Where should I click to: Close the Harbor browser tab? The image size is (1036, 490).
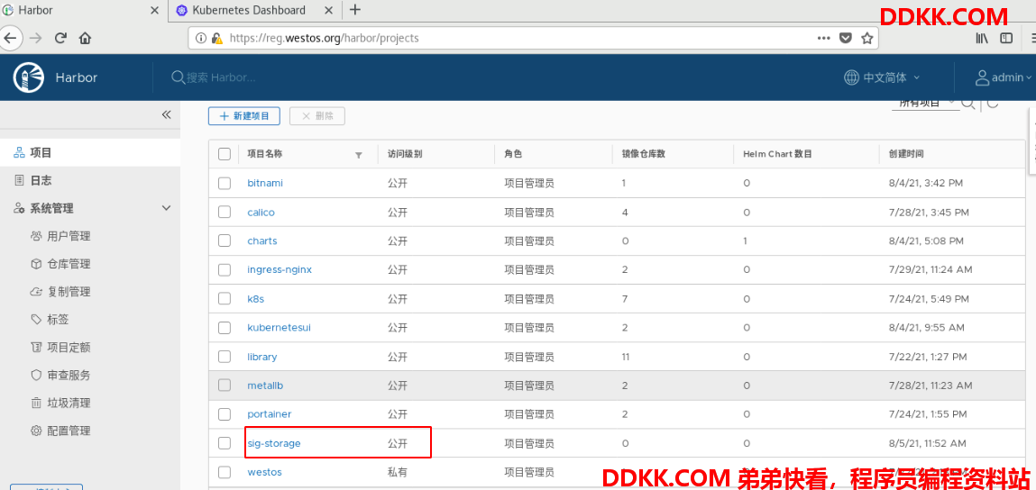[154, 10]
